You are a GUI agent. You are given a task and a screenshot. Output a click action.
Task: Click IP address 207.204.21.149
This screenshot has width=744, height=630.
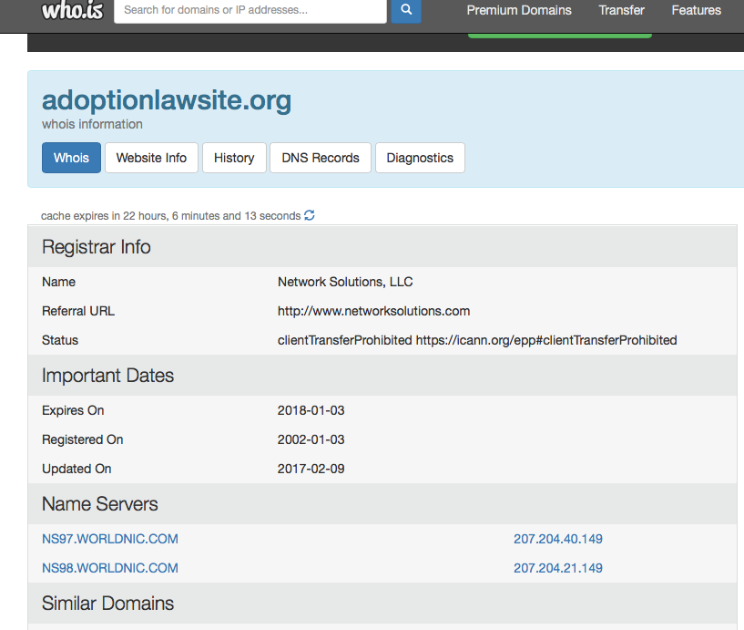(x=557, y=568)
